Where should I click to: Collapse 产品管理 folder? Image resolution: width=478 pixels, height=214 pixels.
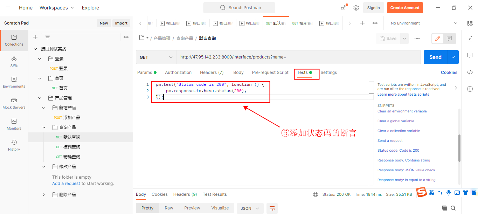click(x=40, y=98)
